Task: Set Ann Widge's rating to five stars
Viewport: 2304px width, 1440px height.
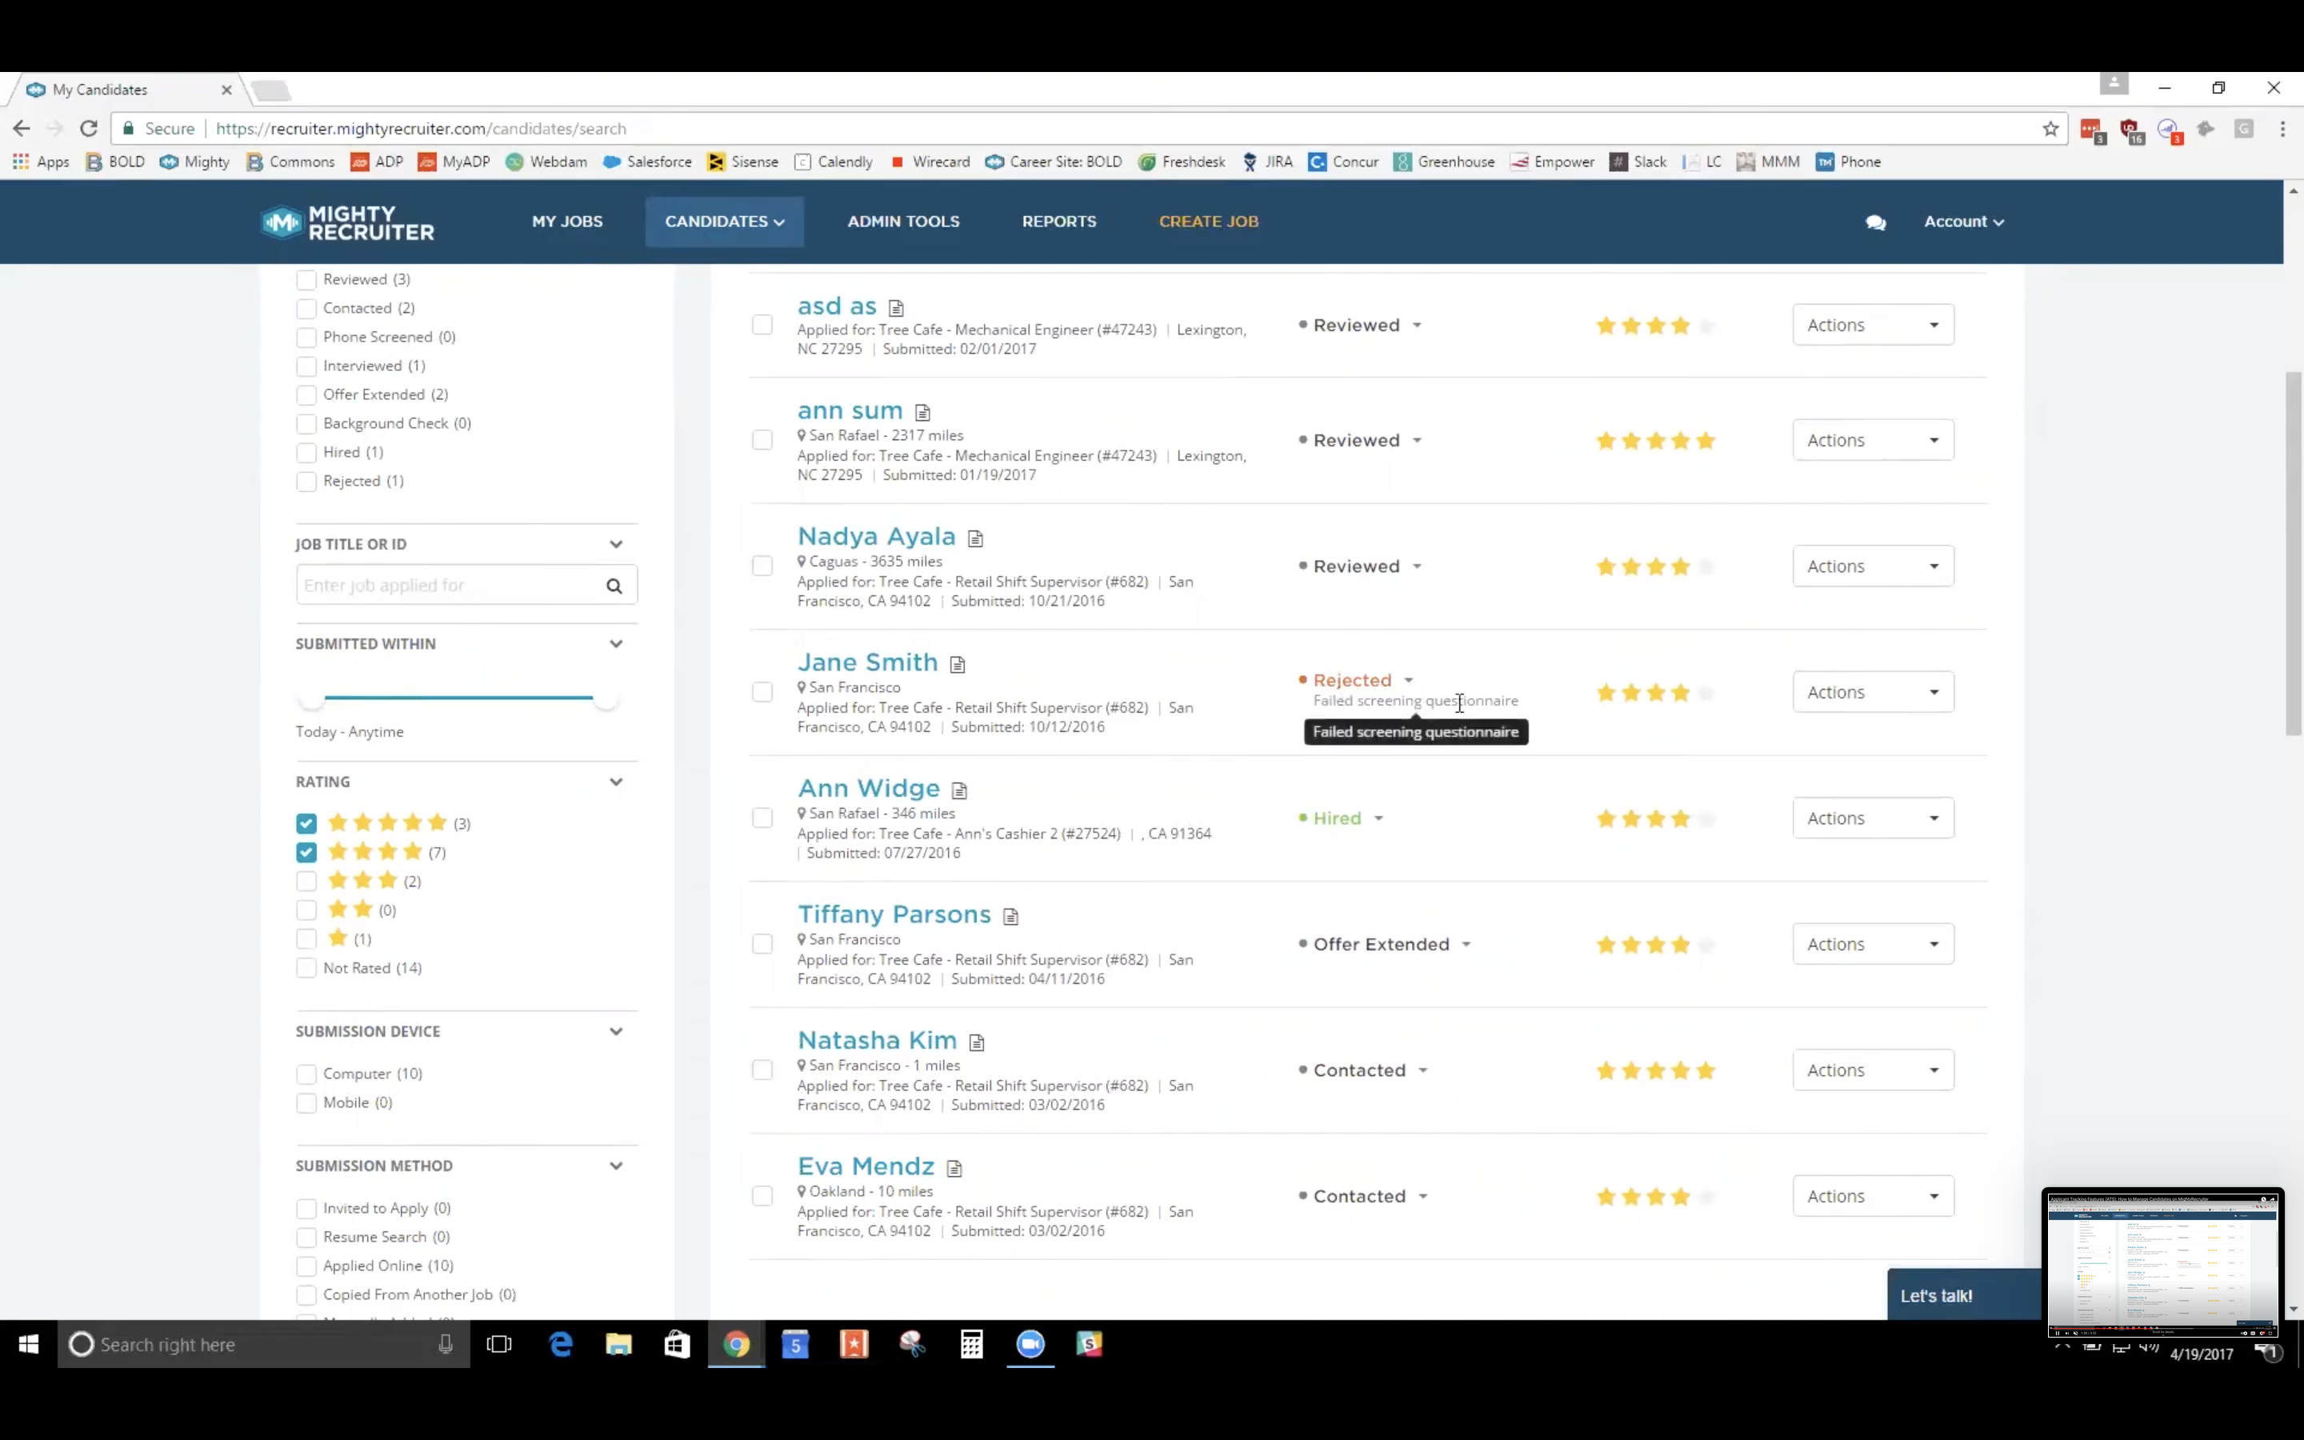Action: coord(1705,819)
